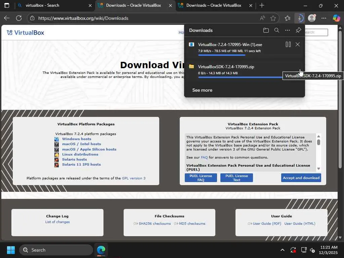Open the Favorites list icon

[288, 18]
